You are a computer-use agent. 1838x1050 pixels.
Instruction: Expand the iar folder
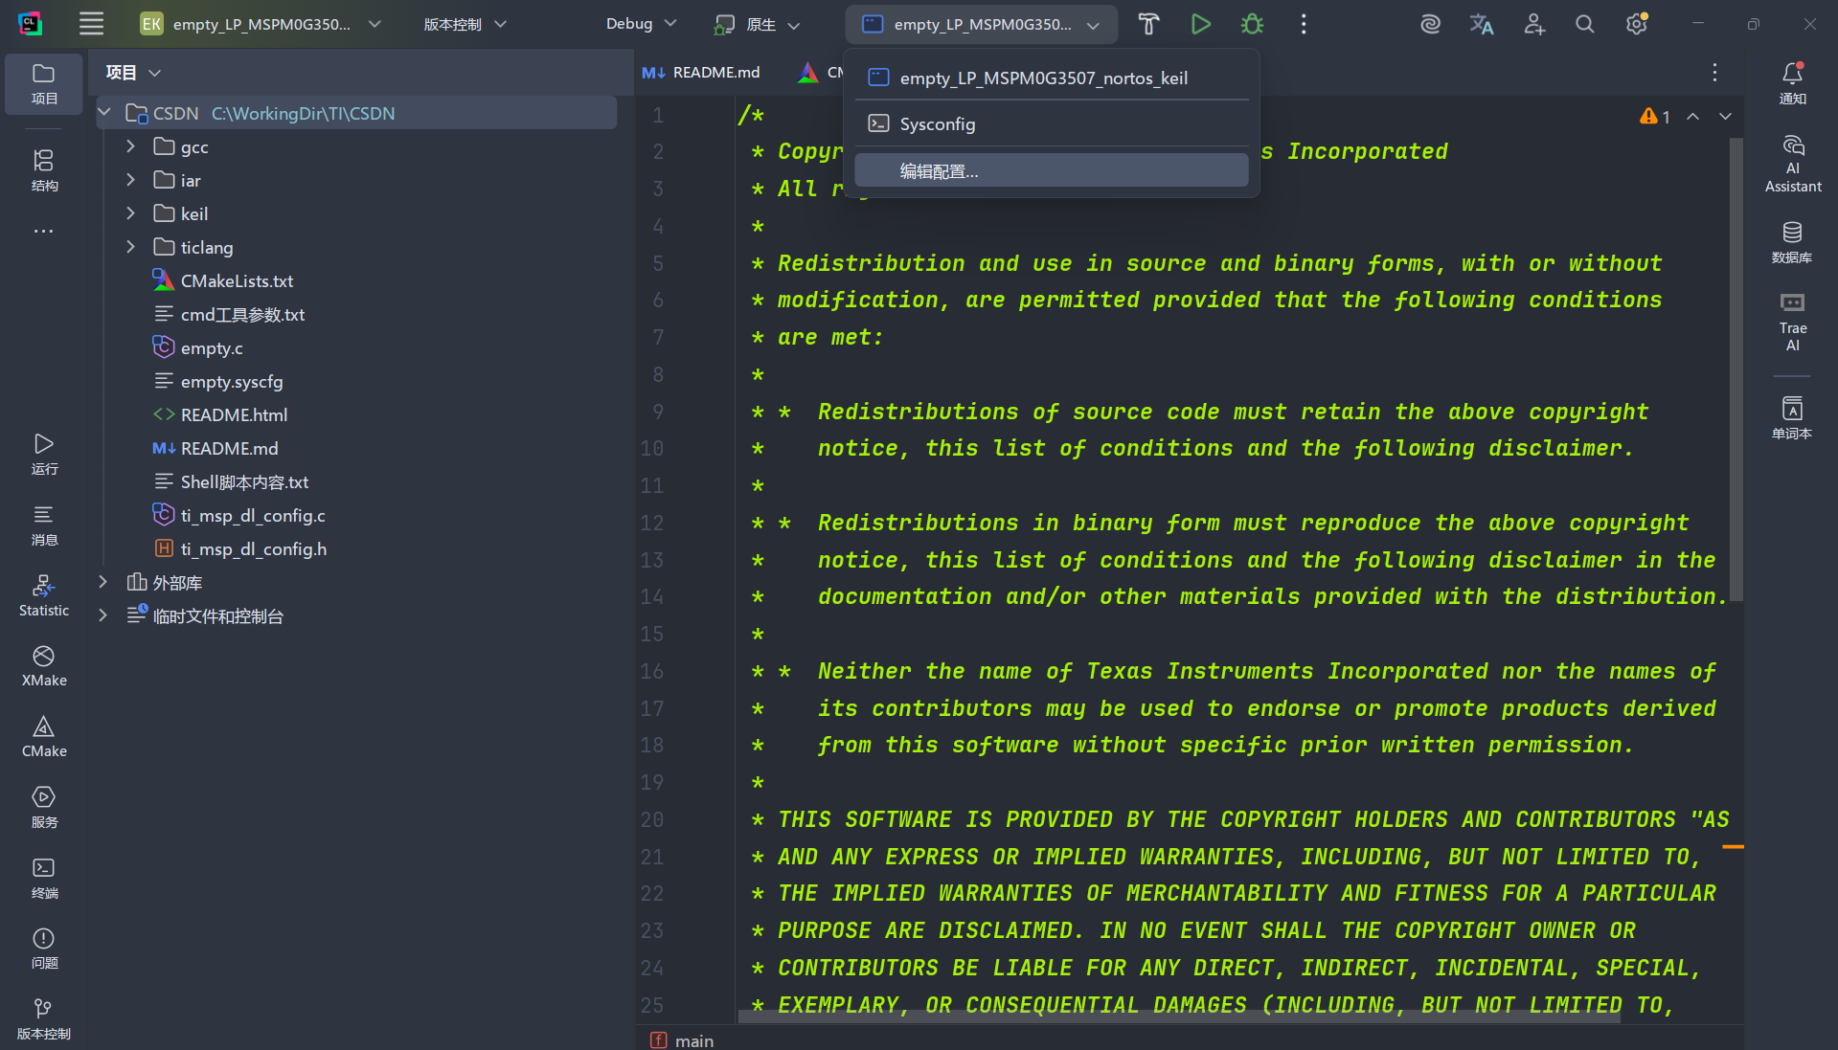[x=131, y=180]
